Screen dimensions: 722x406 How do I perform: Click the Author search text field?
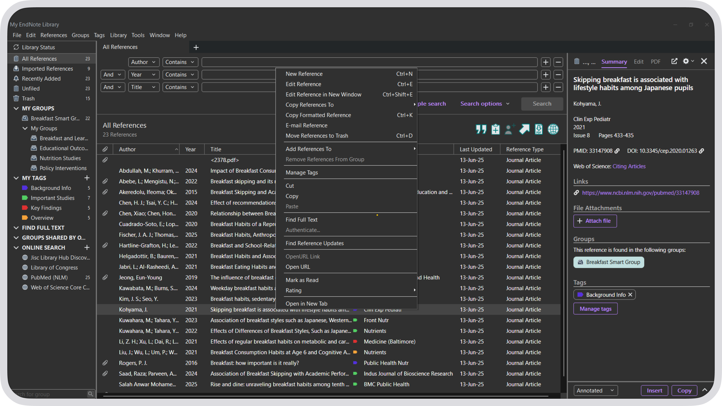(369, 62)
